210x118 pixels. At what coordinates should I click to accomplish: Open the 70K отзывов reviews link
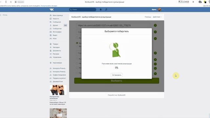(184, 1)
